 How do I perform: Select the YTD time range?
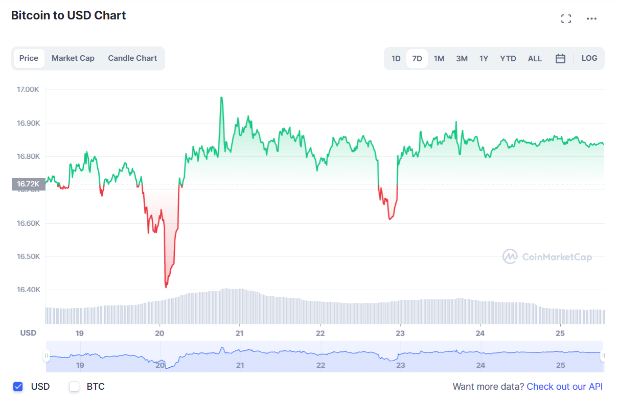click(x=508, y=58)
